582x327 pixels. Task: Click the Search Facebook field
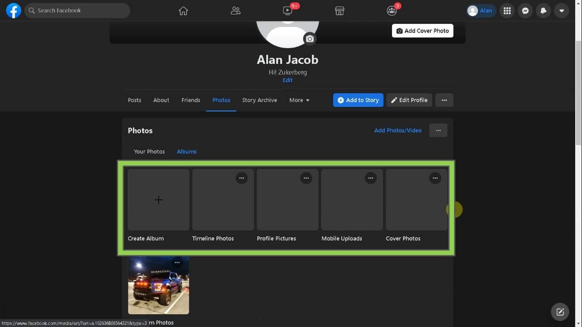77,11
